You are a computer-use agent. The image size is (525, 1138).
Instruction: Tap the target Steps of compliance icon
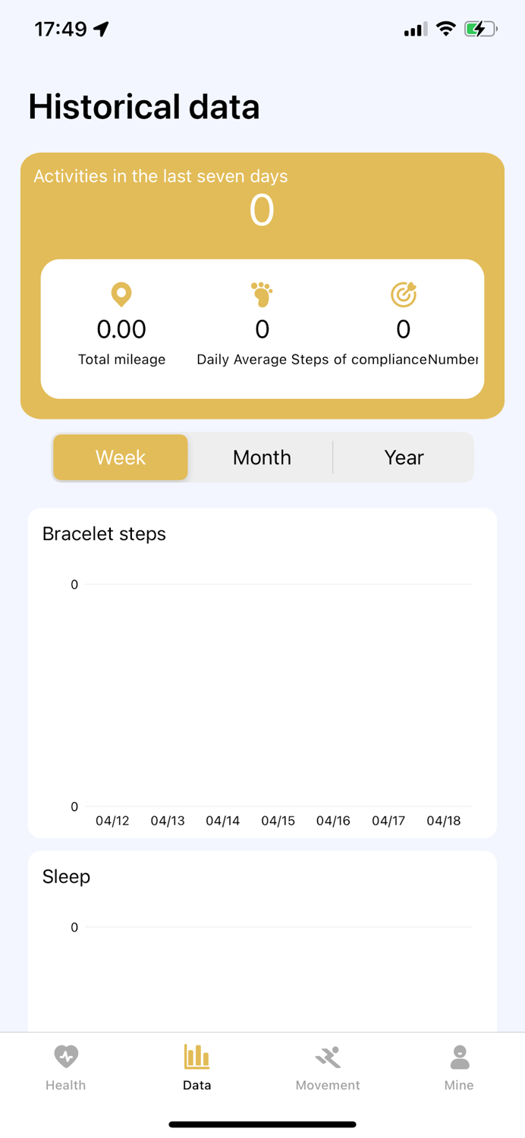click(404, 294)
